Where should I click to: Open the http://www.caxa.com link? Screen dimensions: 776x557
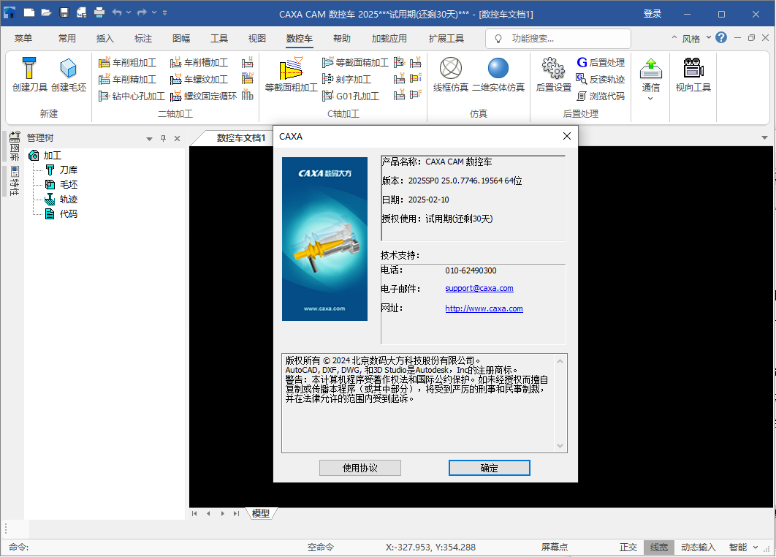[484, 308]
